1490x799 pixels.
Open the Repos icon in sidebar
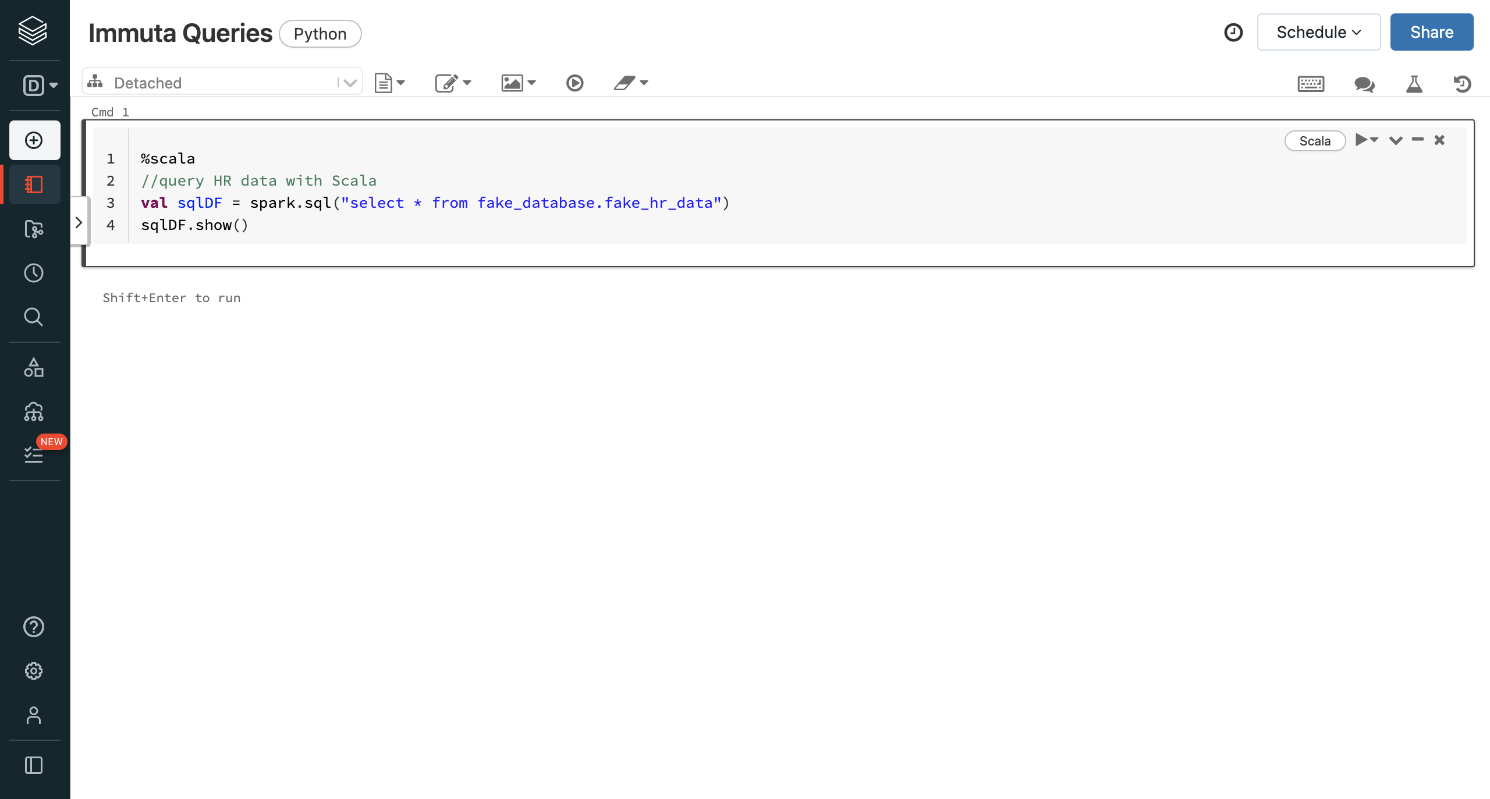[34, 229]
